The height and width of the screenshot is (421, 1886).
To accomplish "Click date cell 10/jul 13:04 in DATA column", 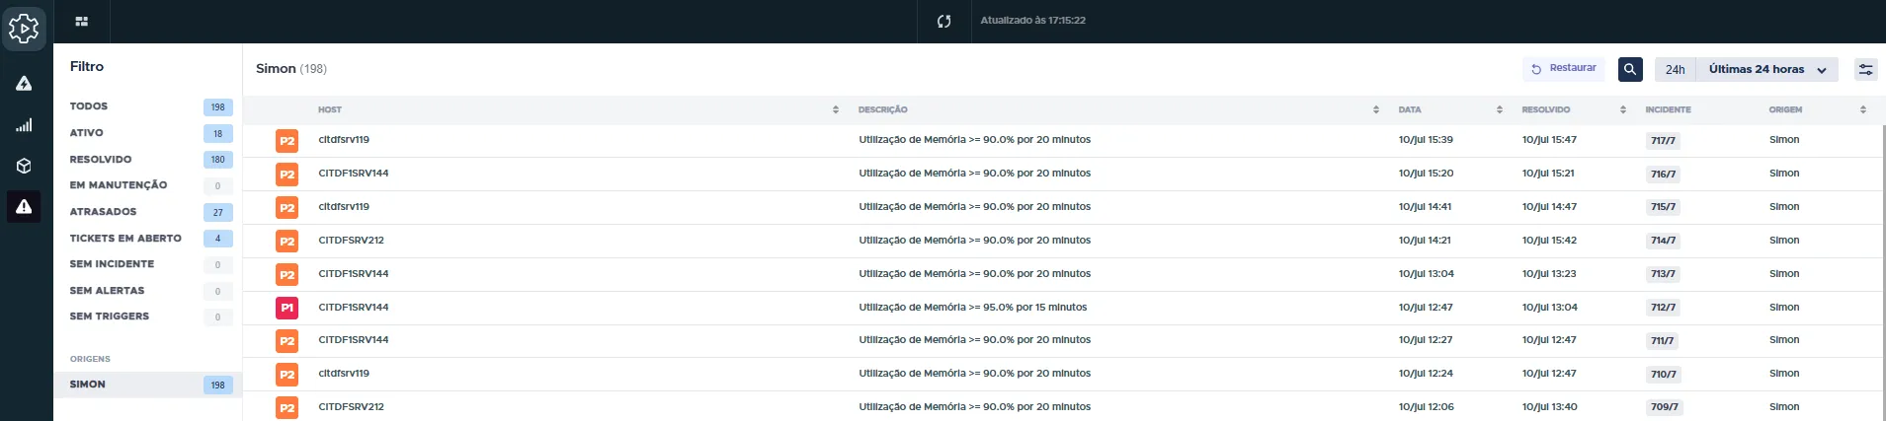I will (x=1427, y=274).
